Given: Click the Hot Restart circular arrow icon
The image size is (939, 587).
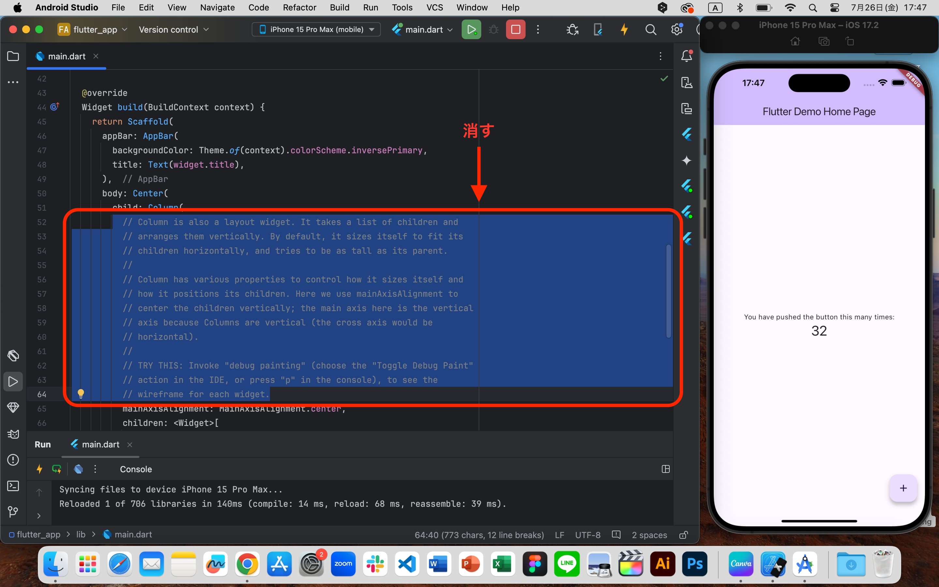Looking at the screenshot, I should [57, 469].
